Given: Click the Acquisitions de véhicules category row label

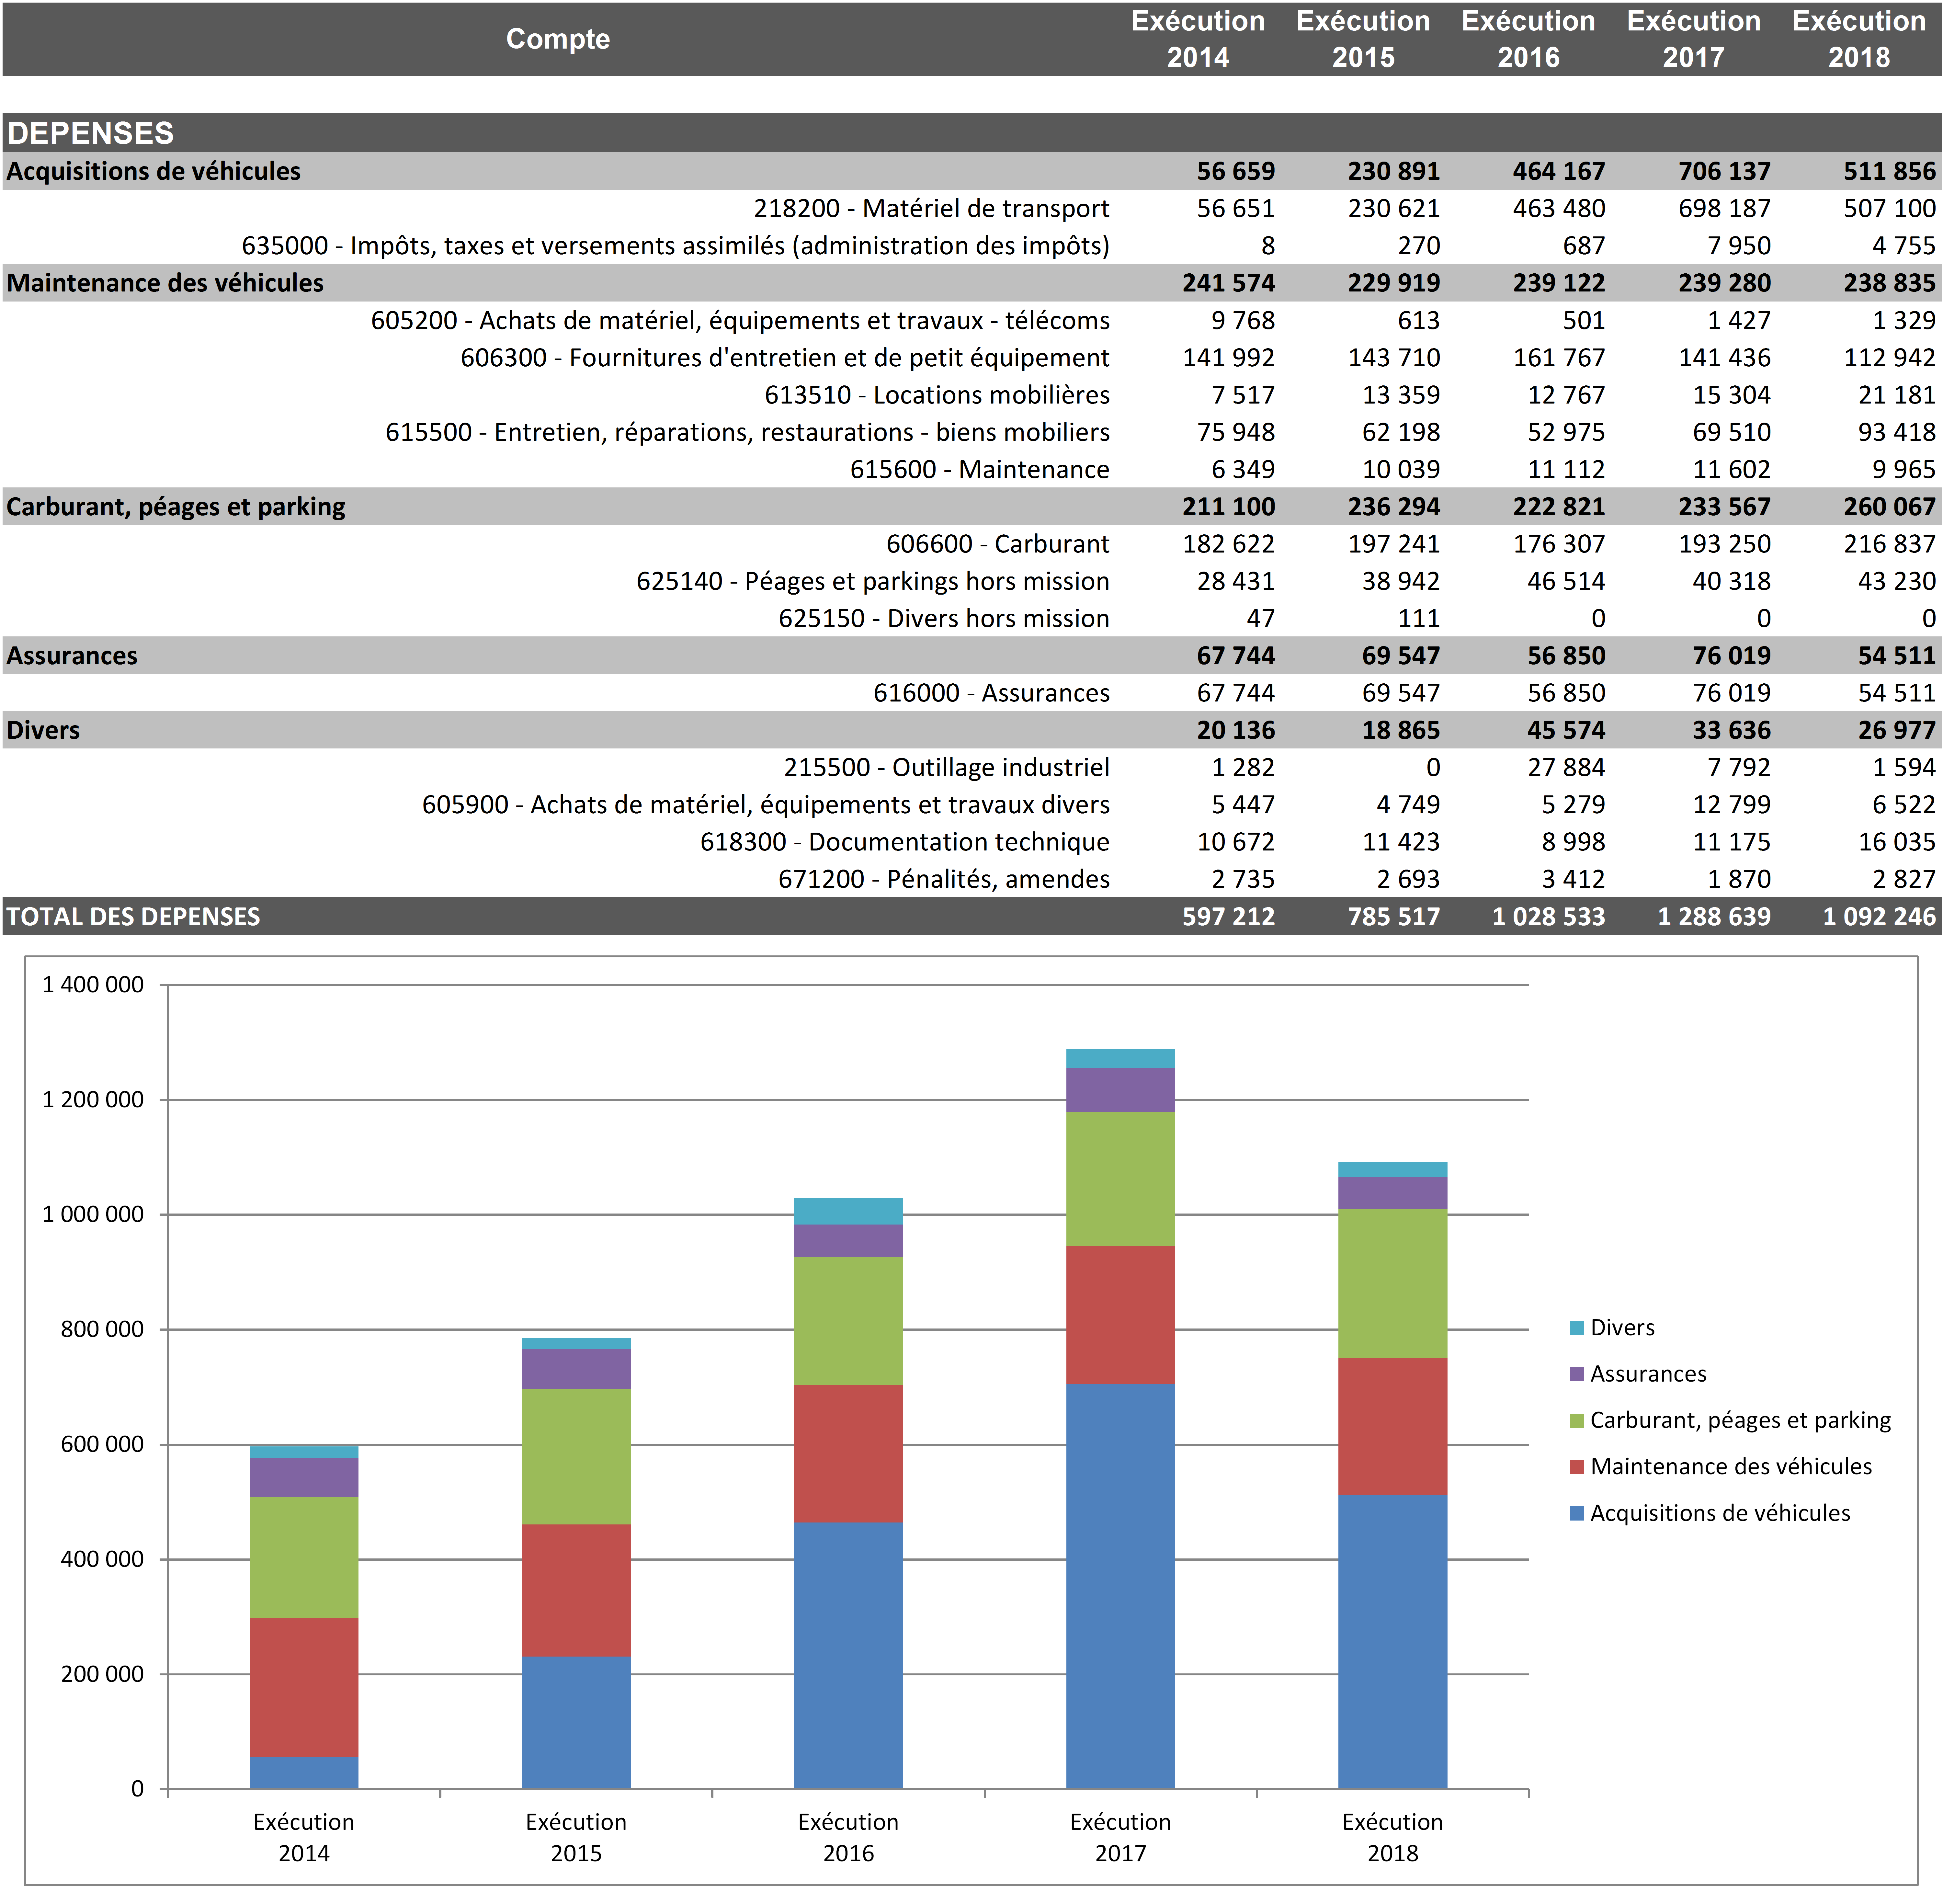Looking at the screenshot, I should tap(153, 171).
